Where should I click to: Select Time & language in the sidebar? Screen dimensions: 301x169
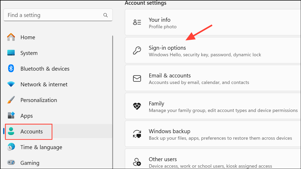tap(41, 147)
